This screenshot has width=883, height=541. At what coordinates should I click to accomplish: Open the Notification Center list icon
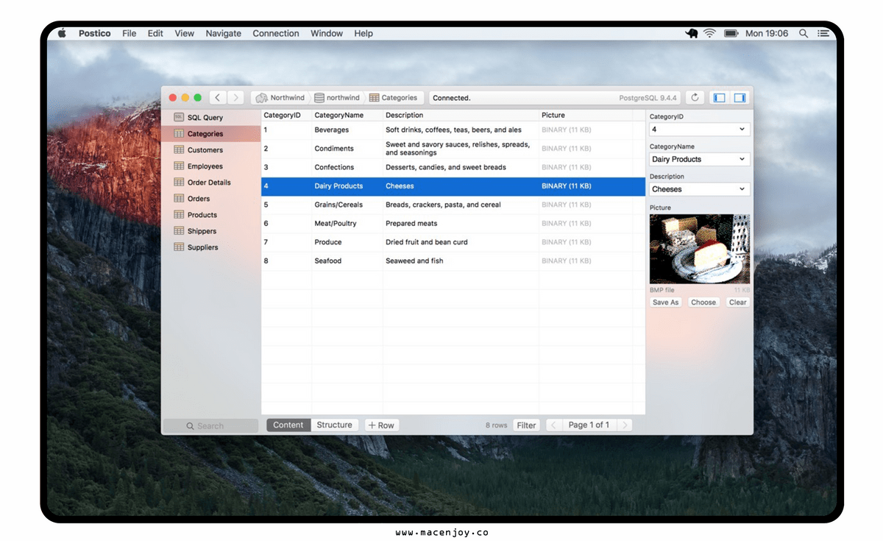pos(823,33)
